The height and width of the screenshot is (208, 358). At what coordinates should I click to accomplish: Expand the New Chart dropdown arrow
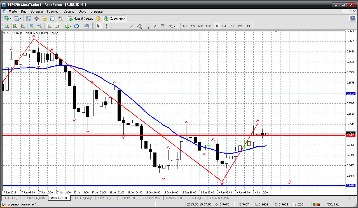11,19
